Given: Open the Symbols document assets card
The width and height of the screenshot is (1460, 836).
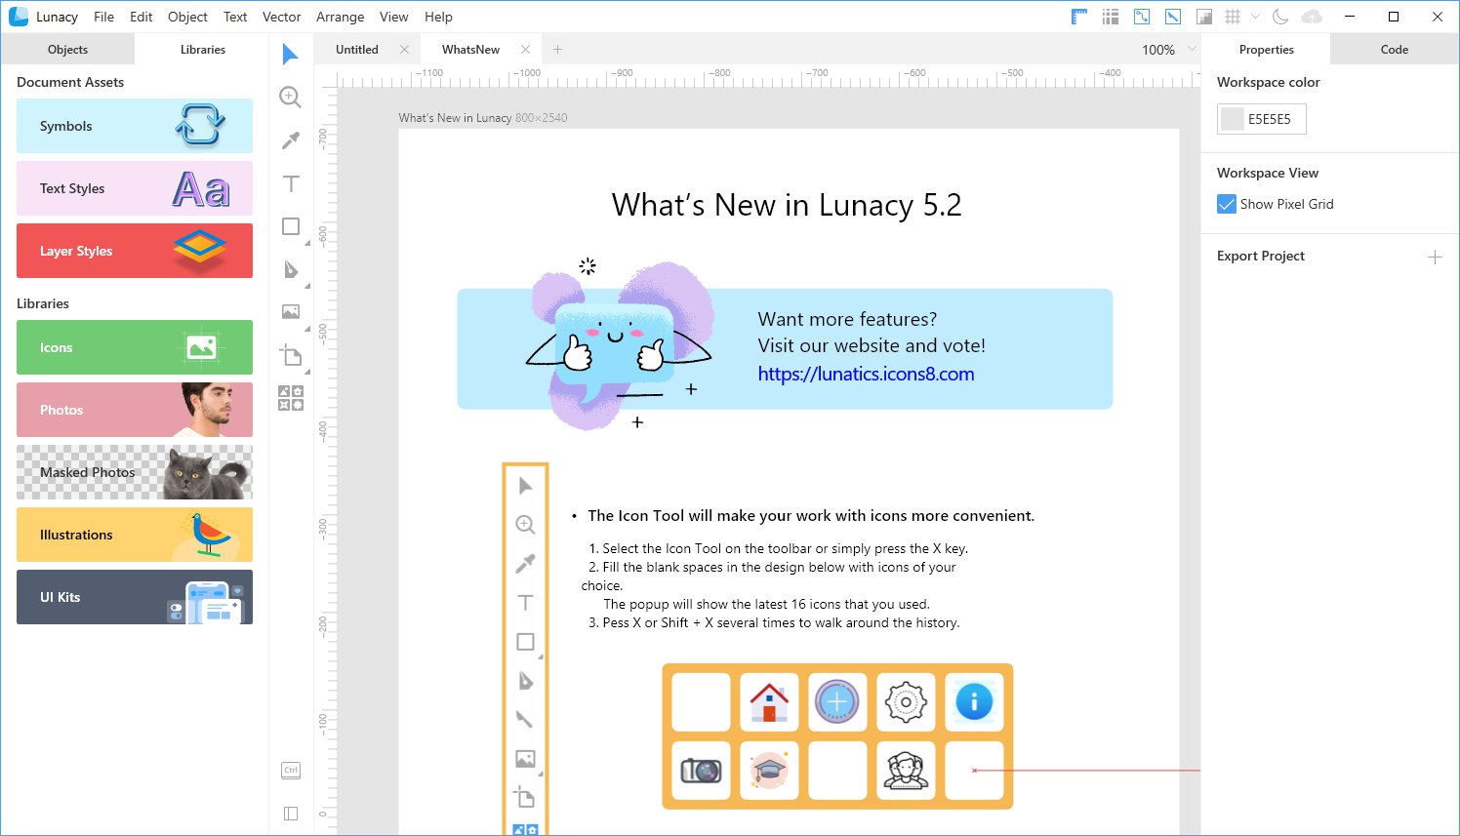Looking at the screenshot, I should (135, 126).
